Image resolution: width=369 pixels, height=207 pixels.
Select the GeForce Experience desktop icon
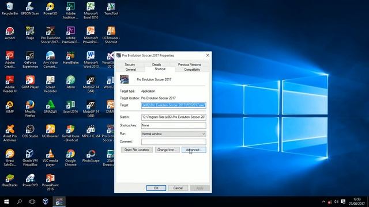click(x=30, y=60)
